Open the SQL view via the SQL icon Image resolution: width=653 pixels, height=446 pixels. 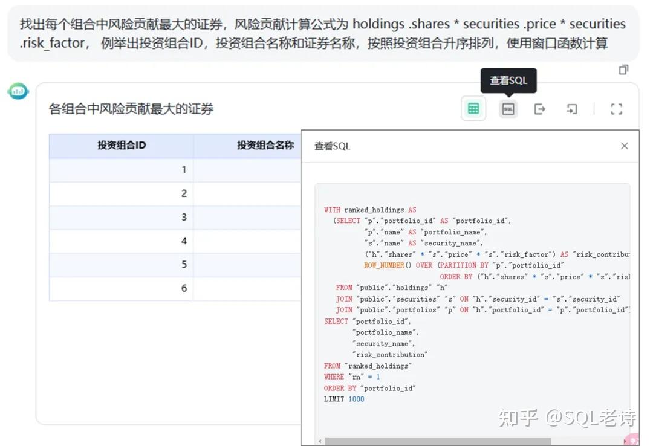click(x=508, y=109)
